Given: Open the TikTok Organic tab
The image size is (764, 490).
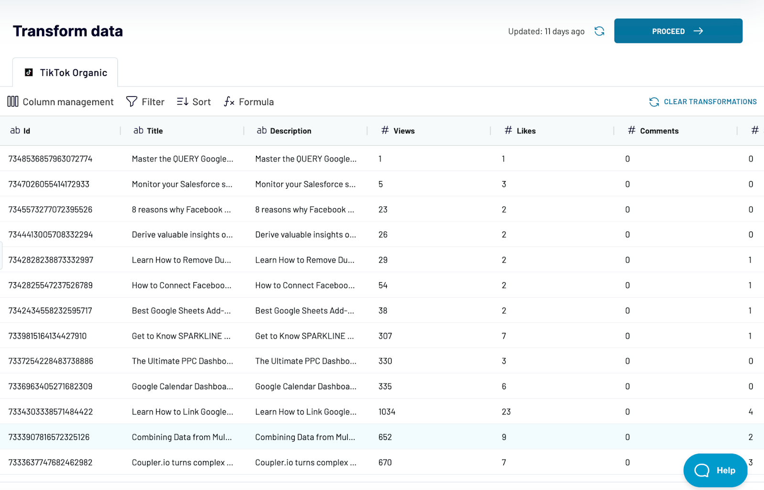Looking at the screenshot, I should 65,73.
